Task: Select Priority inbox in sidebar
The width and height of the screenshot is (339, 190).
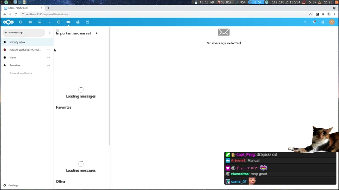Action: [27, 42]
